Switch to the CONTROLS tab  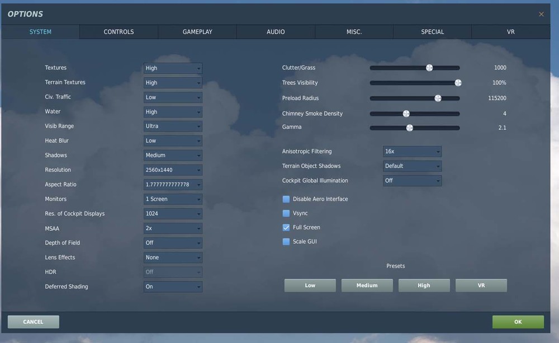(119, 32)
